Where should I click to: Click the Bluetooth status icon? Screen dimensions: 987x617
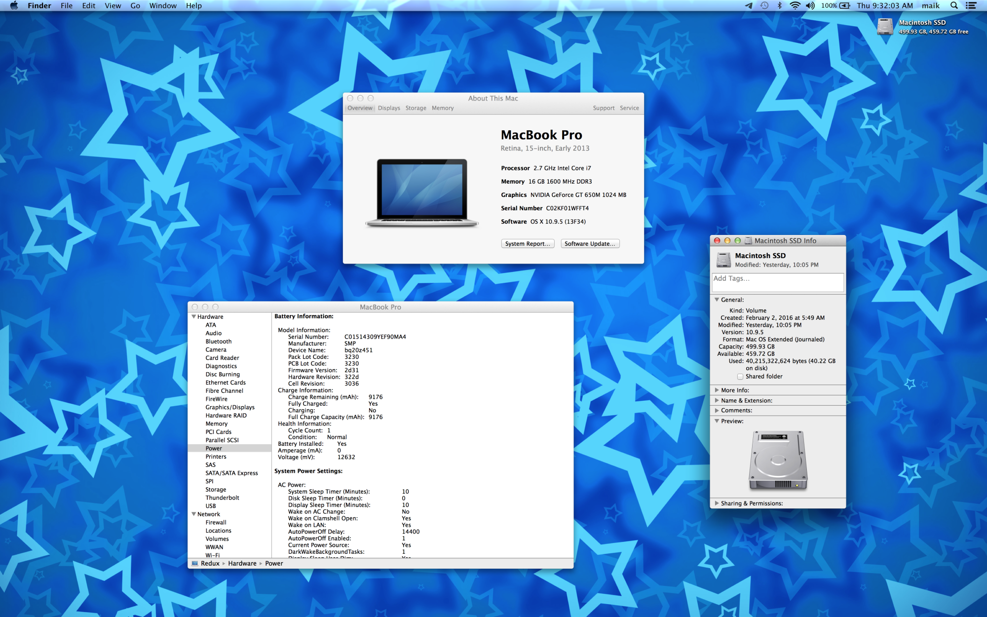(780, 5)
